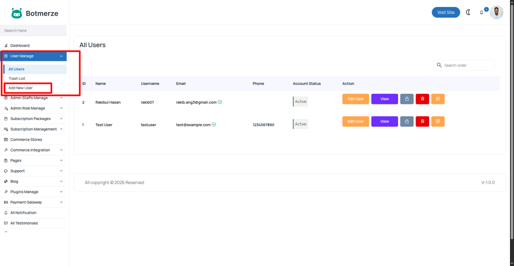Click the orange pencil icon for Rakibul Hasan
The image size is (514, 266).
438,99
